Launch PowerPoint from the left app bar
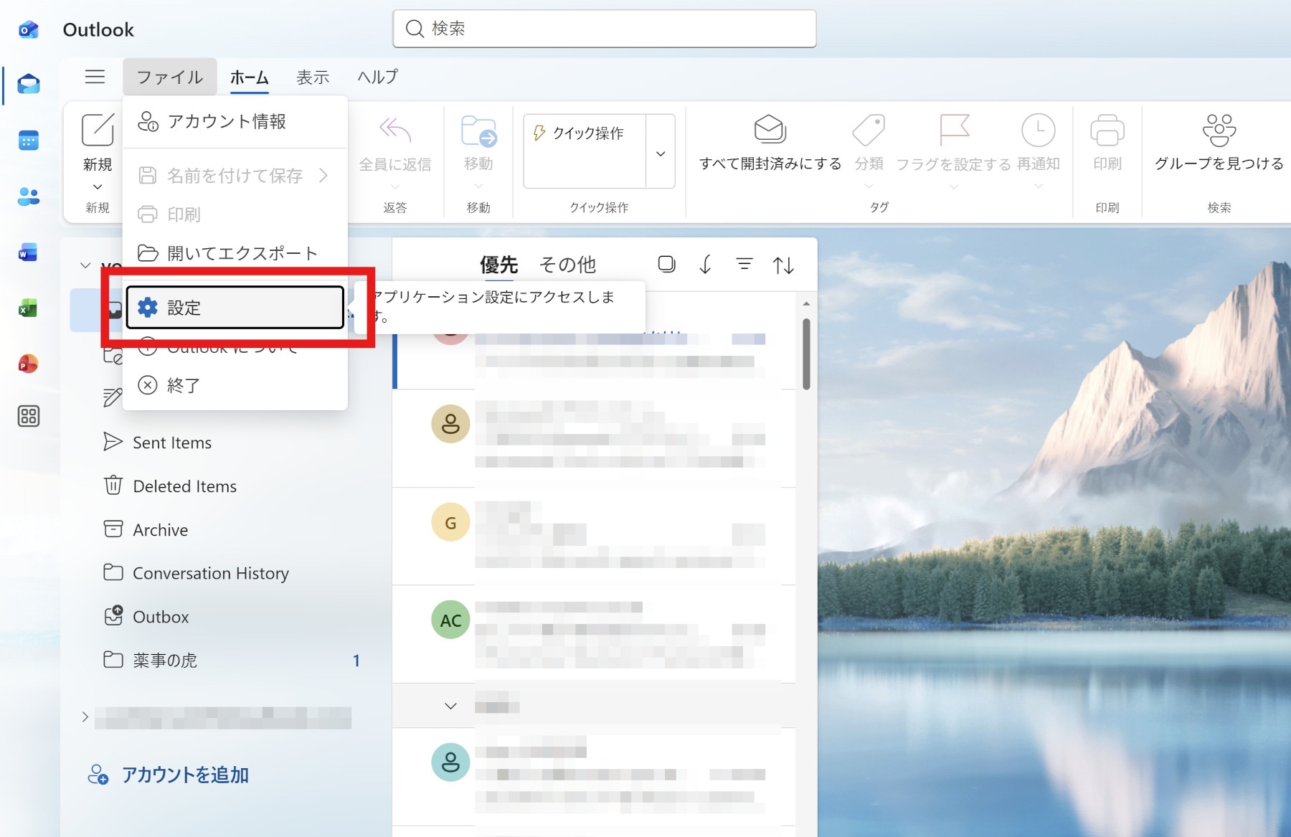 pos(28,364)
